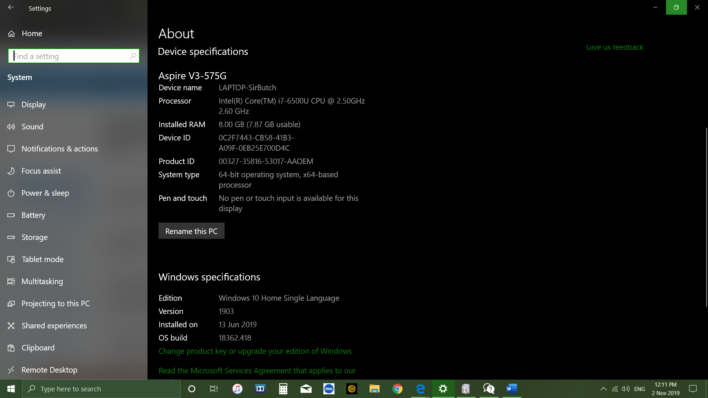Screen dimensions: 708x398
Task: Open the volume control in system tray
Action: [626, 389]
